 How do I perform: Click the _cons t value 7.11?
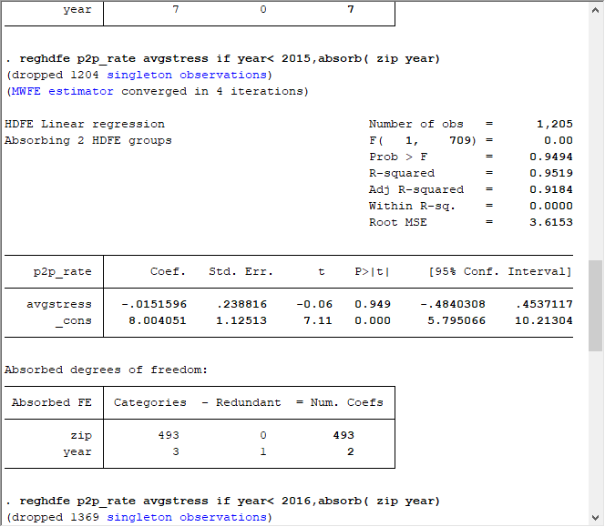point(318,320)
